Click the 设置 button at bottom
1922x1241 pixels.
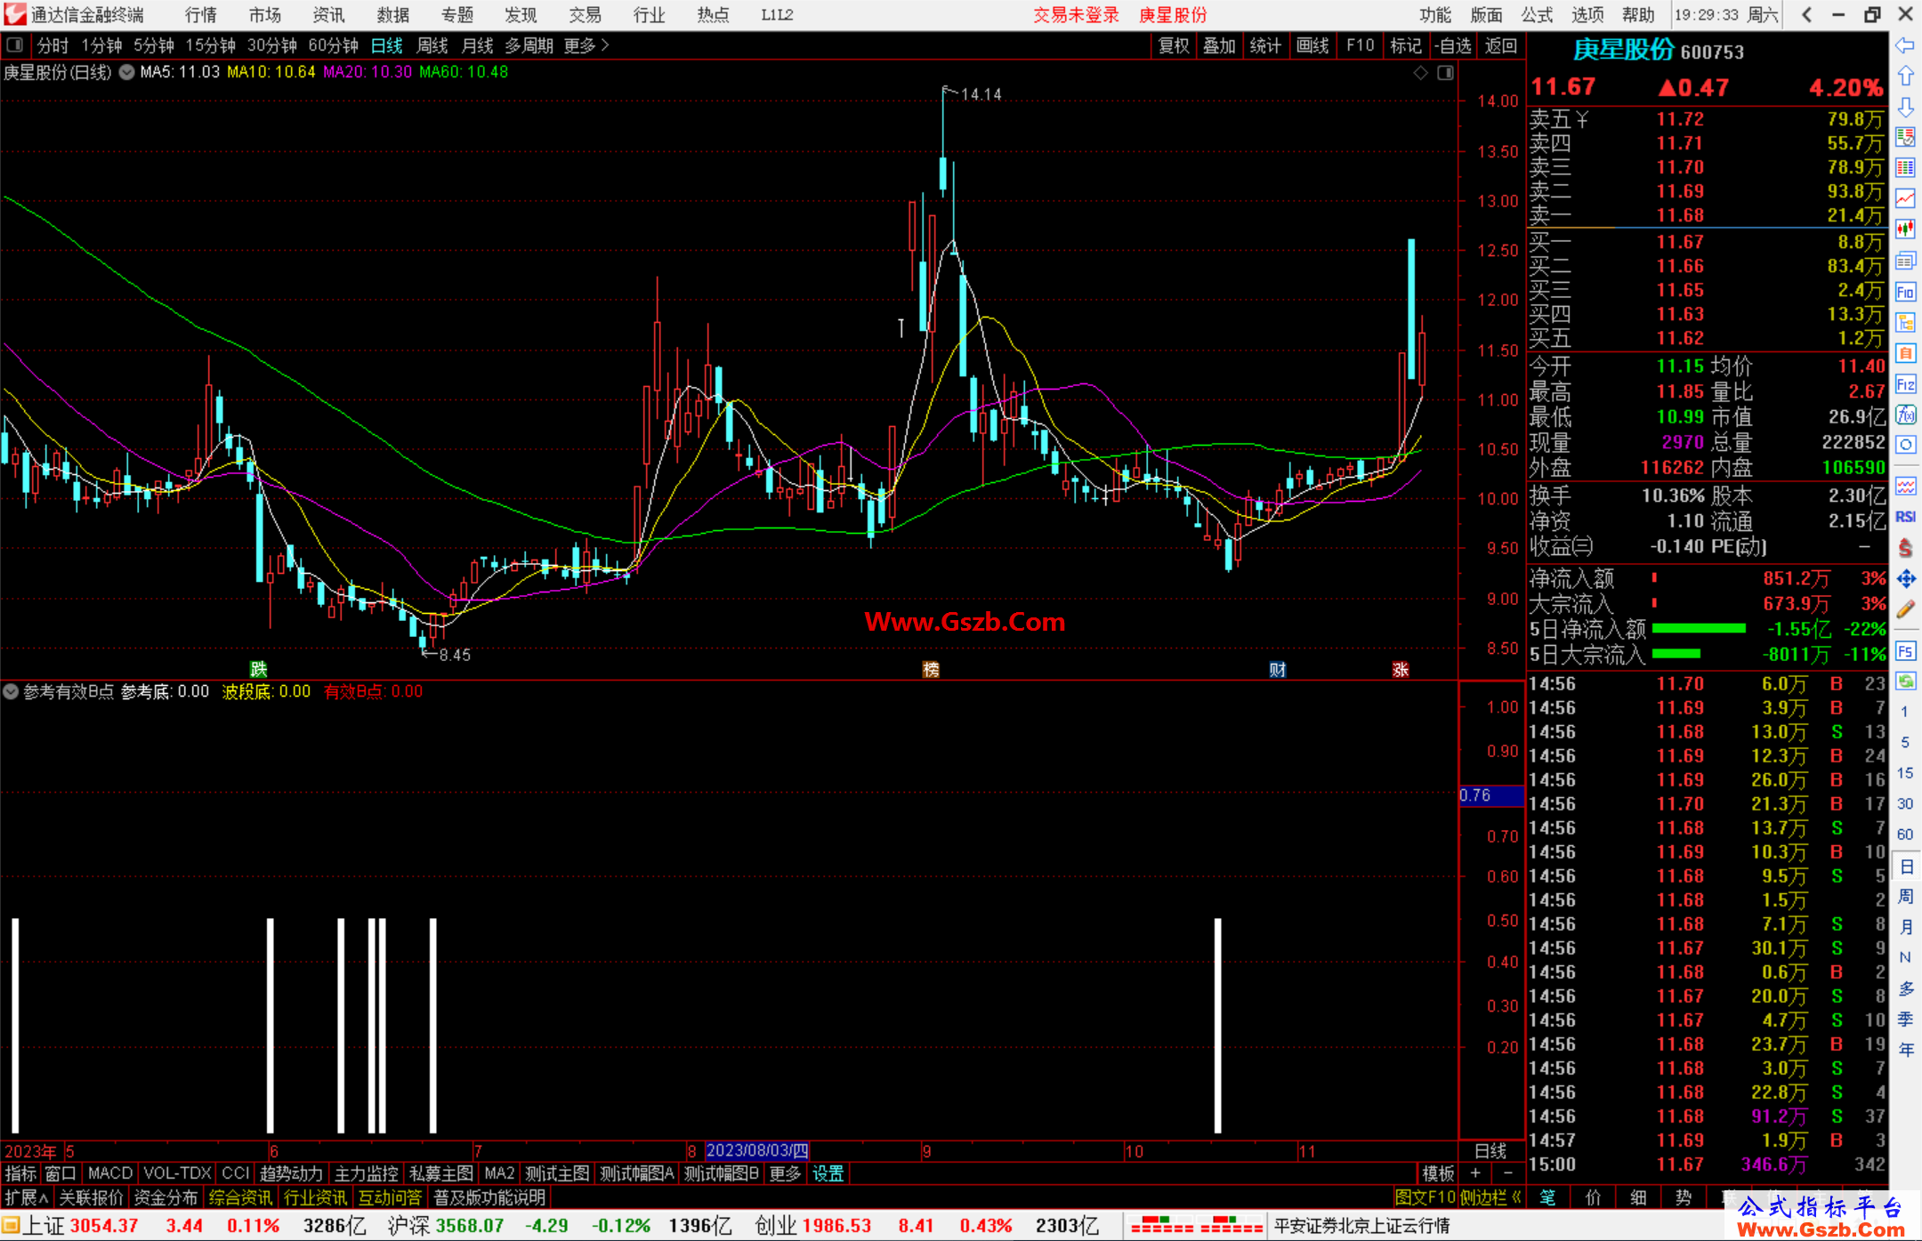click(828, 1173)
